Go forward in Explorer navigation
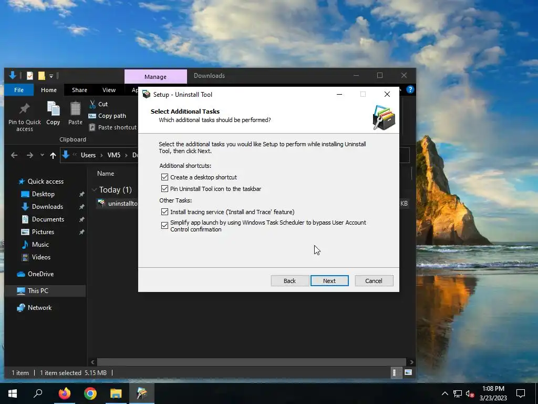The width and height of the screenshot is (538, 404). click(30, 155)
